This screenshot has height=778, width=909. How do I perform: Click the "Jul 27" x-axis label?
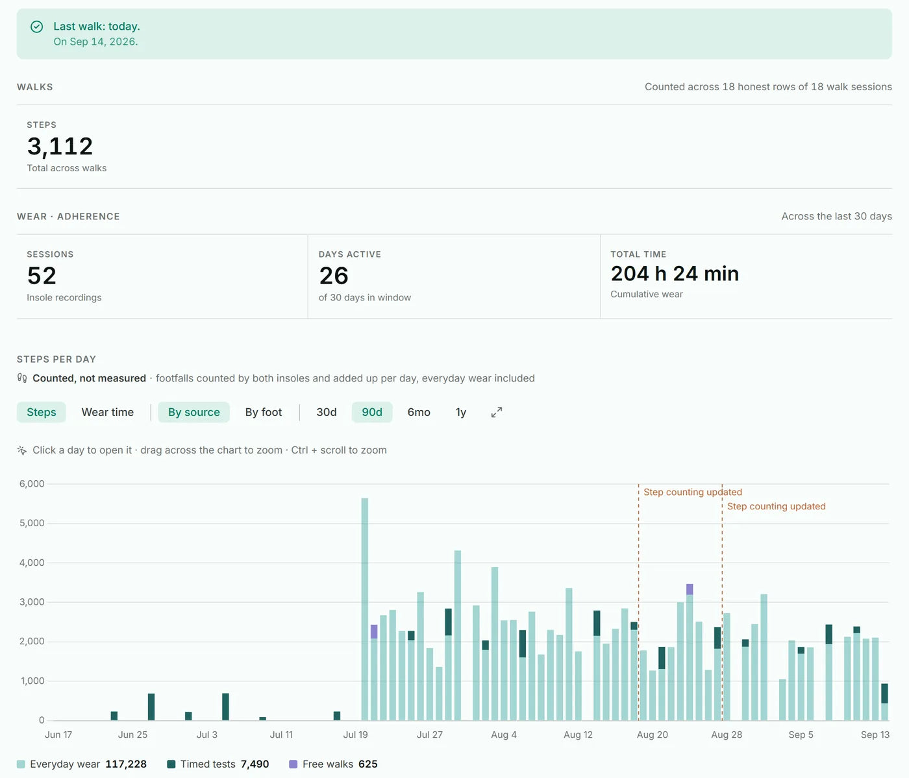point(430,735)
